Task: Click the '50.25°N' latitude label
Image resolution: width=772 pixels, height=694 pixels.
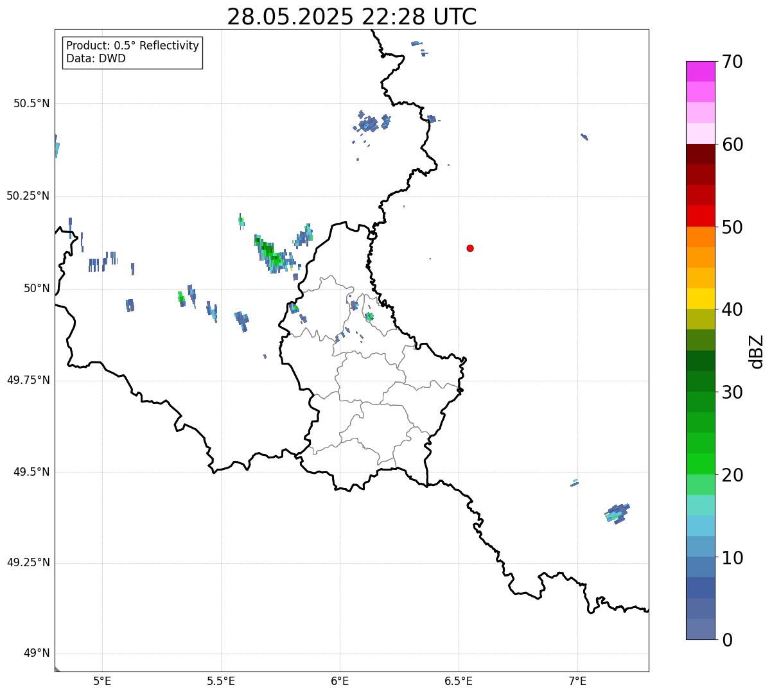Action: (28, 196)
